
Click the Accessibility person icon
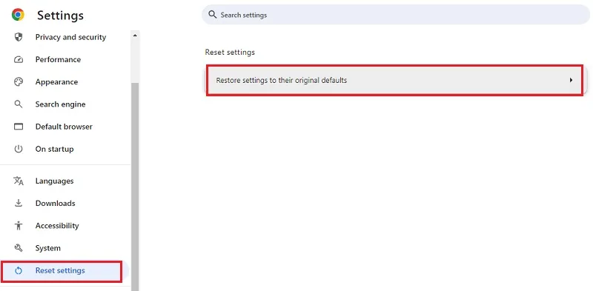tap(18, 226)
